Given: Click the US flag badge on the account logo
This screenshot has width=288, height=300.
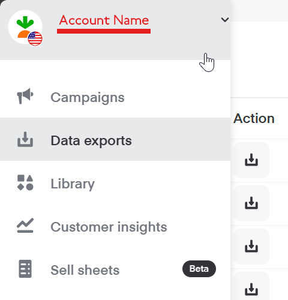Looking at the screenshot, I should (35, 38).
